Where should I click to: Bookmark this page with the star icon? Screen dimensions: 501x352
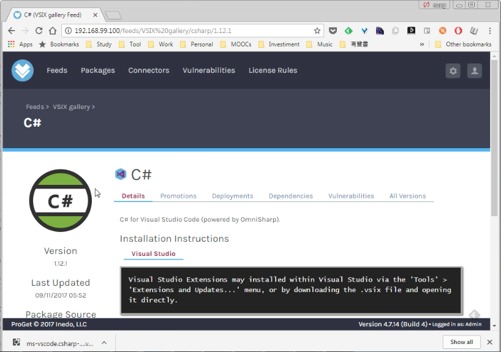(x=317, y=31)
